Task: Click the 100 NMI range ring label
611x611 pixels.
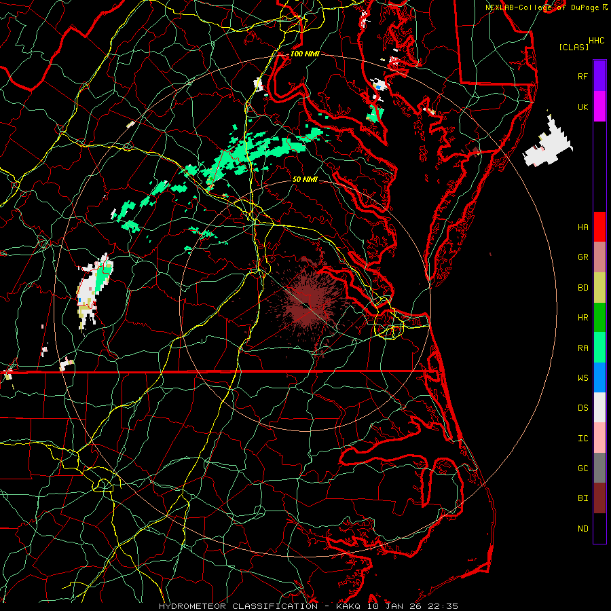Action: (305, 54)
